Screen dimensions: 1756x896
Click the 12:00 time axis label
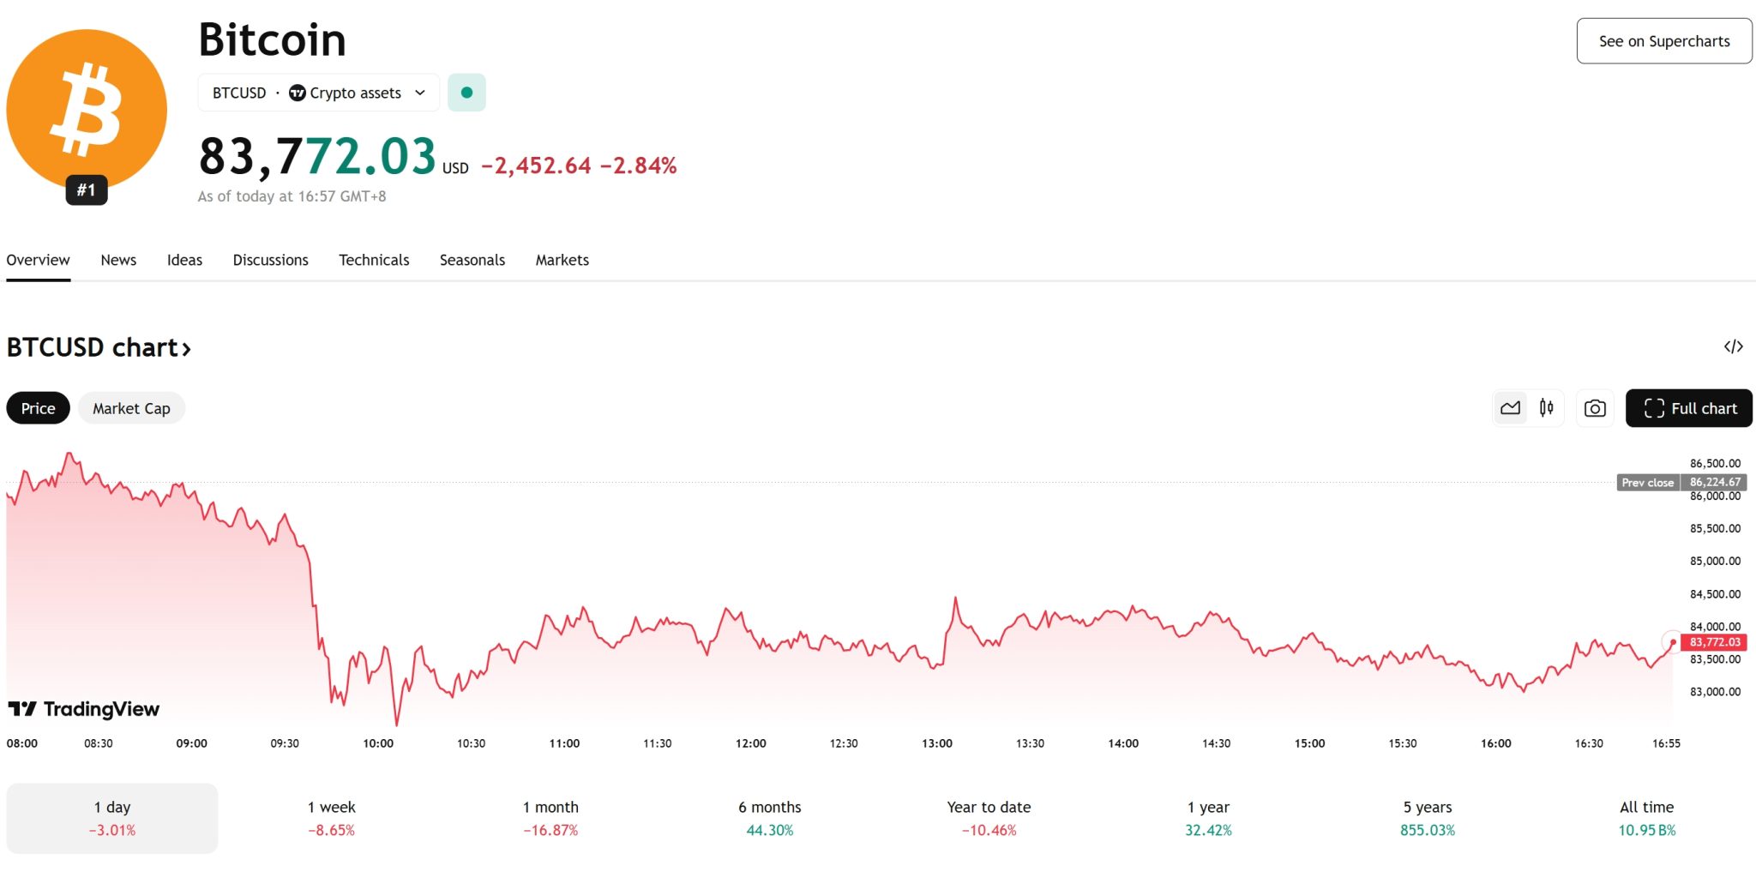pyautogui.click(x=750, y=743)
